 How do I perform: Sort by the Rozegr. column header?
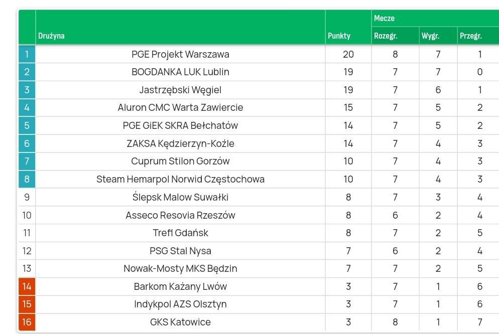(386, 36)
